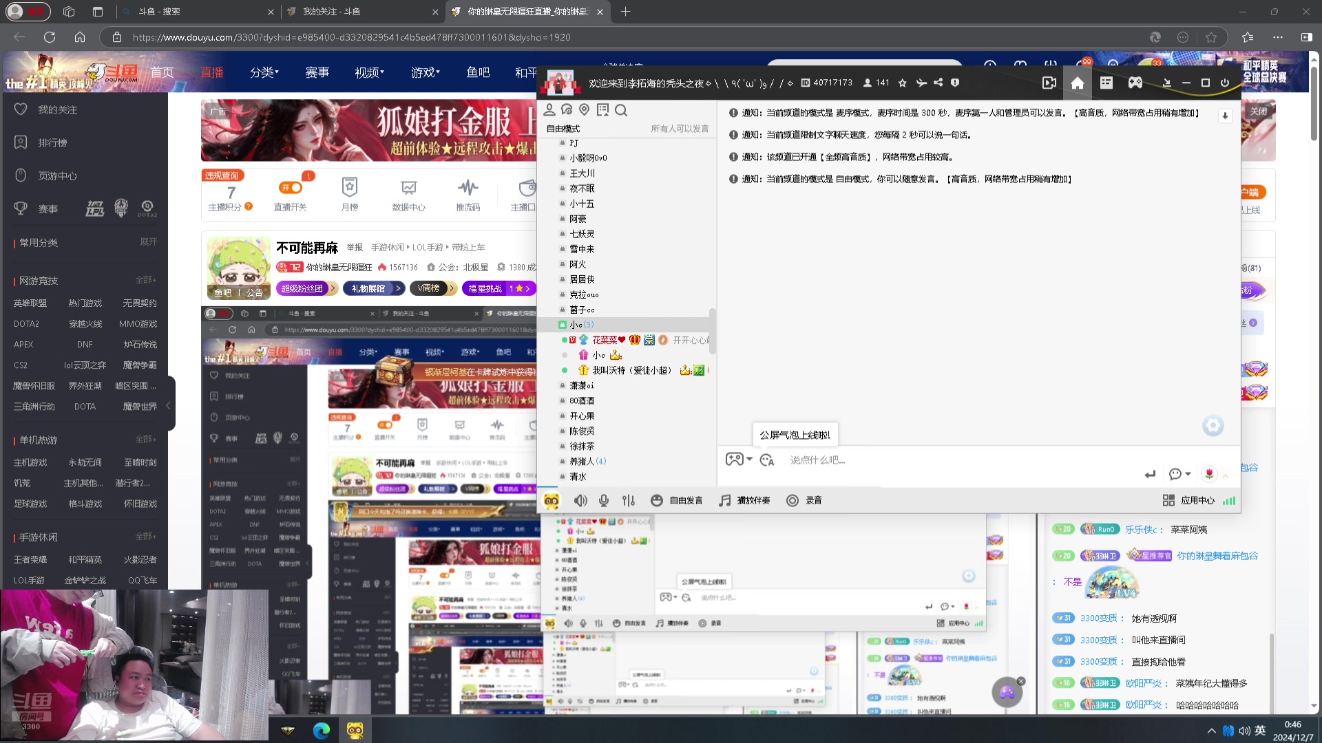
Task: Expand gift panel caret beside flower
Action: point(1226,475)
